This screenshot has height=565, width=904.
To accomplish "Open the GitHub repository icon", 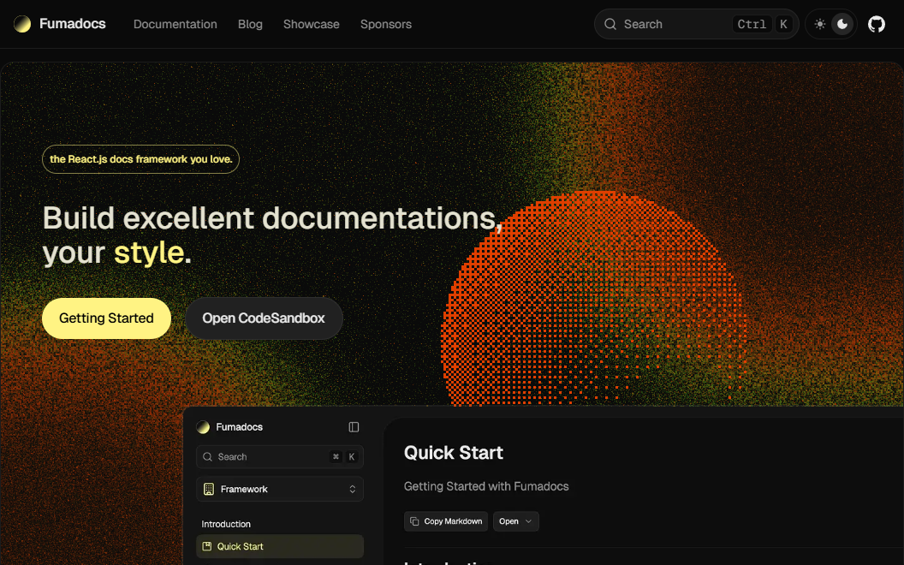I will click(877, 24).
